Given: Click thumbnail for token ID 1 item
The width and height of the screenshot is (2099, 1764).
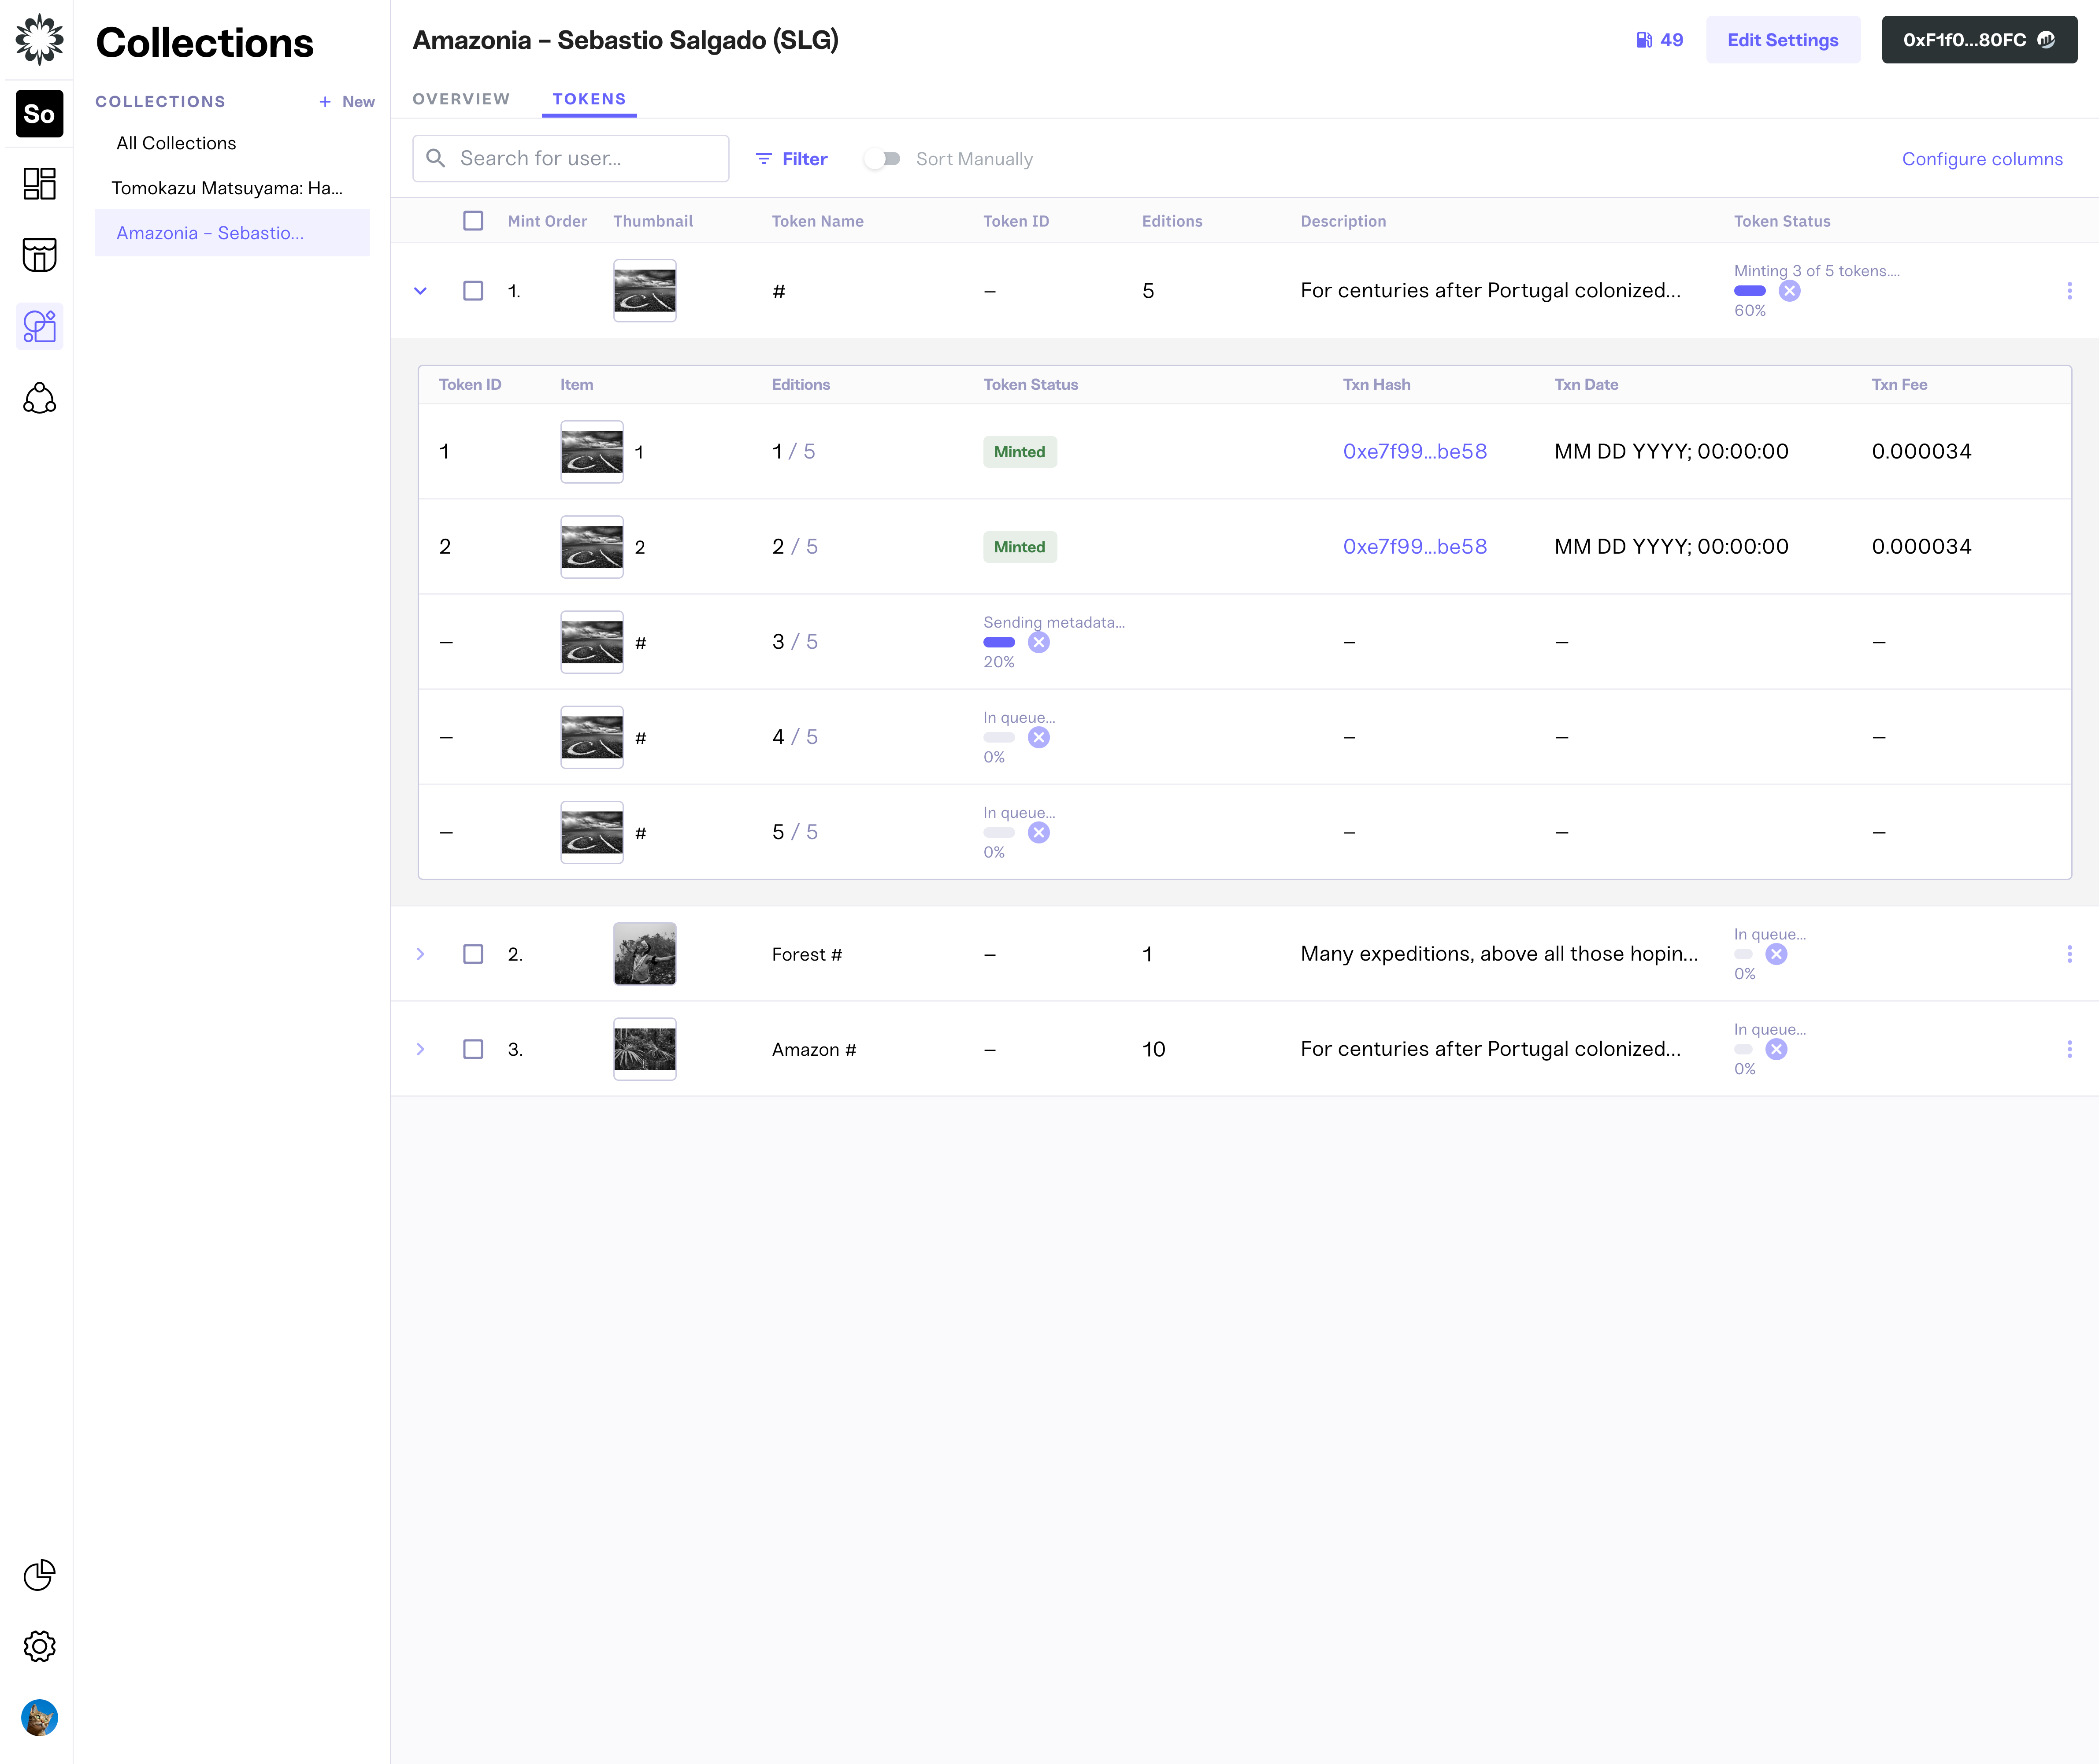Looking at the screenshot, I should [592, 452].
